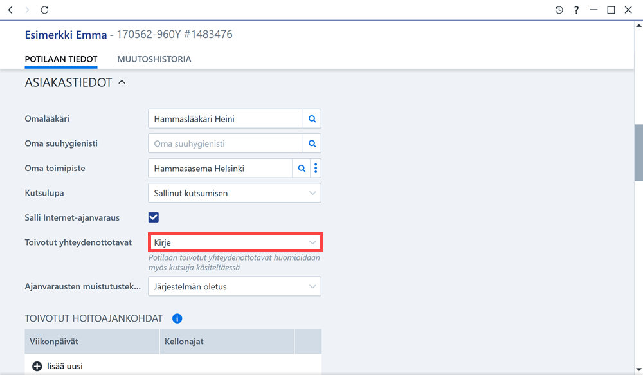
Task: Click the plus icon beside lisää uusi
Action: pyautogui.click(x=37, y=366)
